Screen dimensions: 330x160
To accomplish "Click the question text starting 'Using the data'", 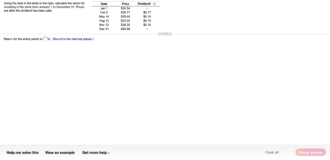I will [44, 7].
